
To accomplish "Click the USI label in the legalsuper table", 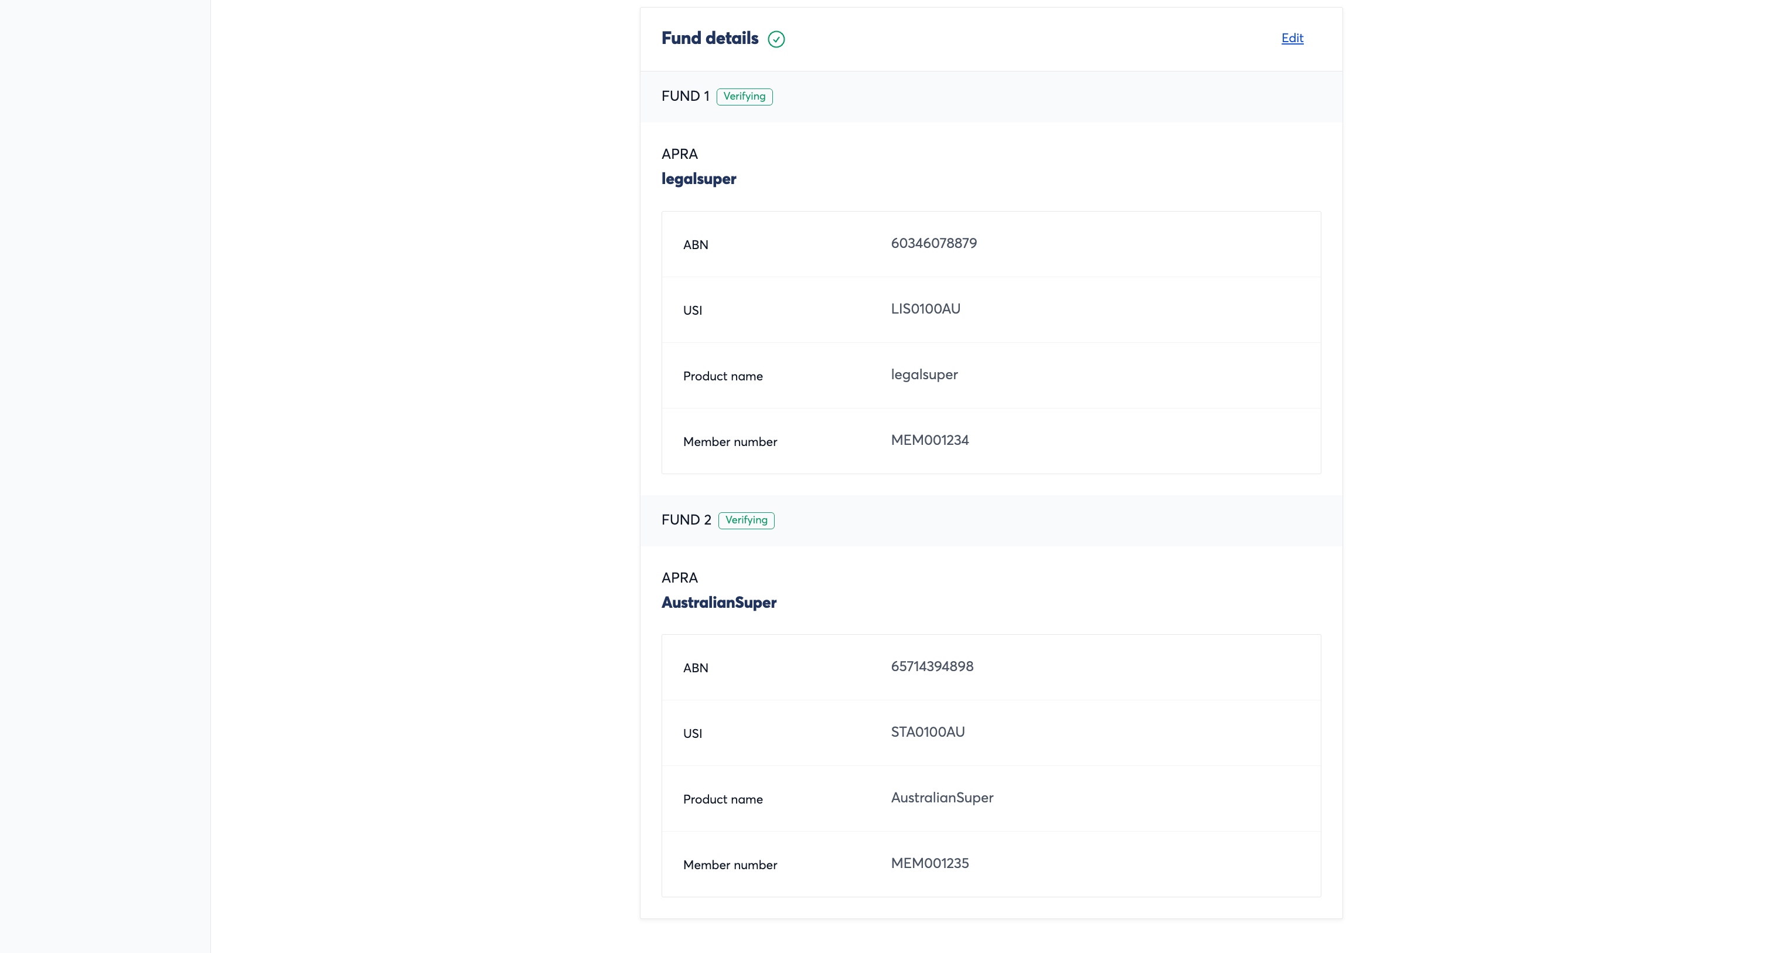I will (x=693, y=310).
